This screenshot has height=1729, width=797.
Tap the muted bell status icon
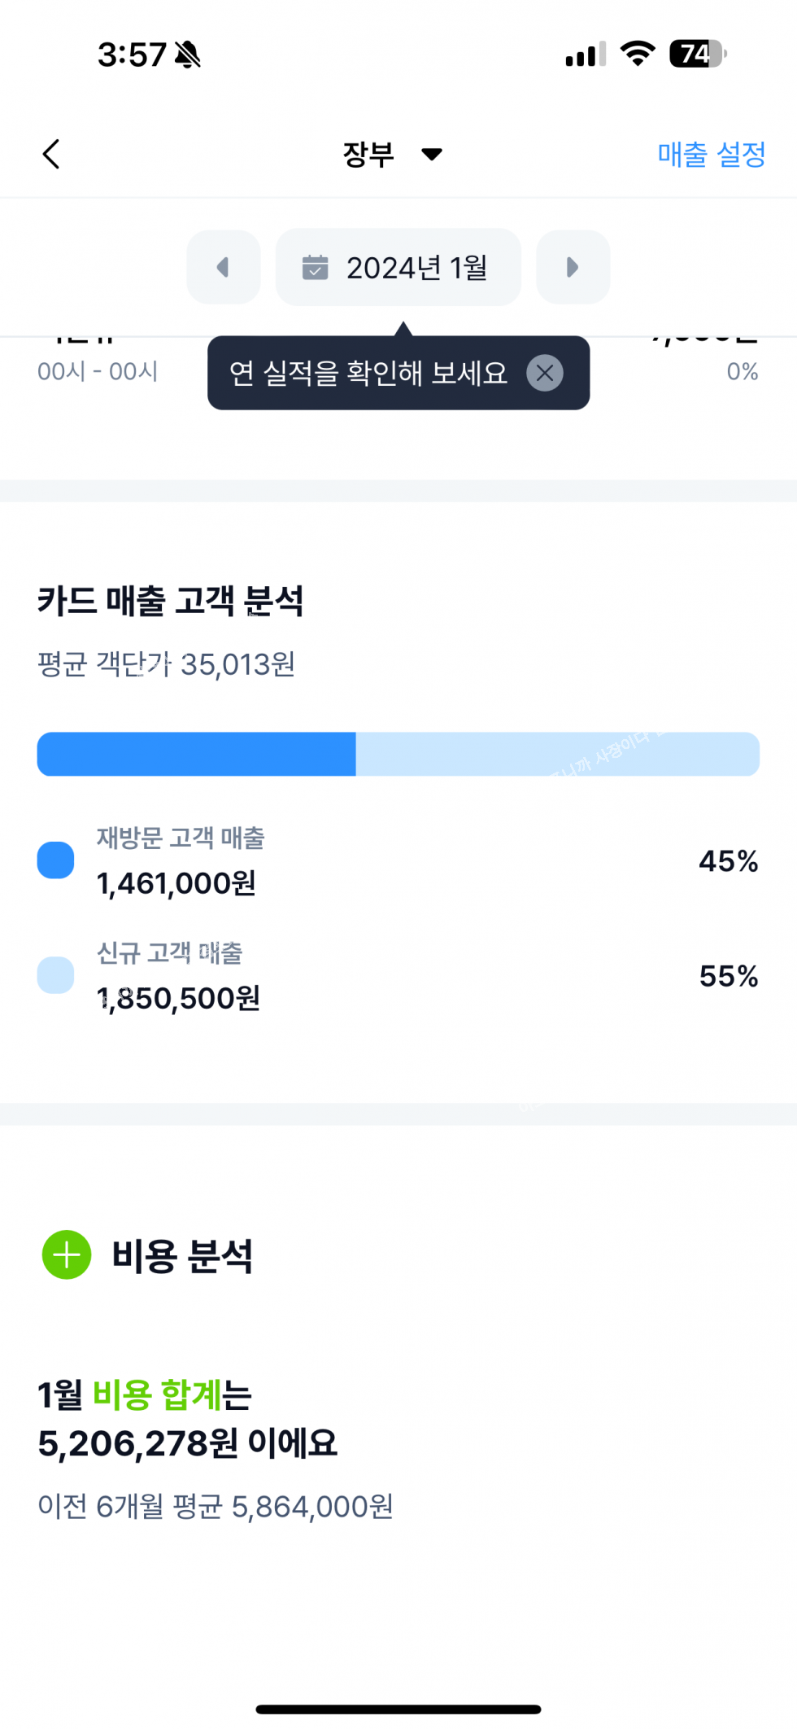188,55
